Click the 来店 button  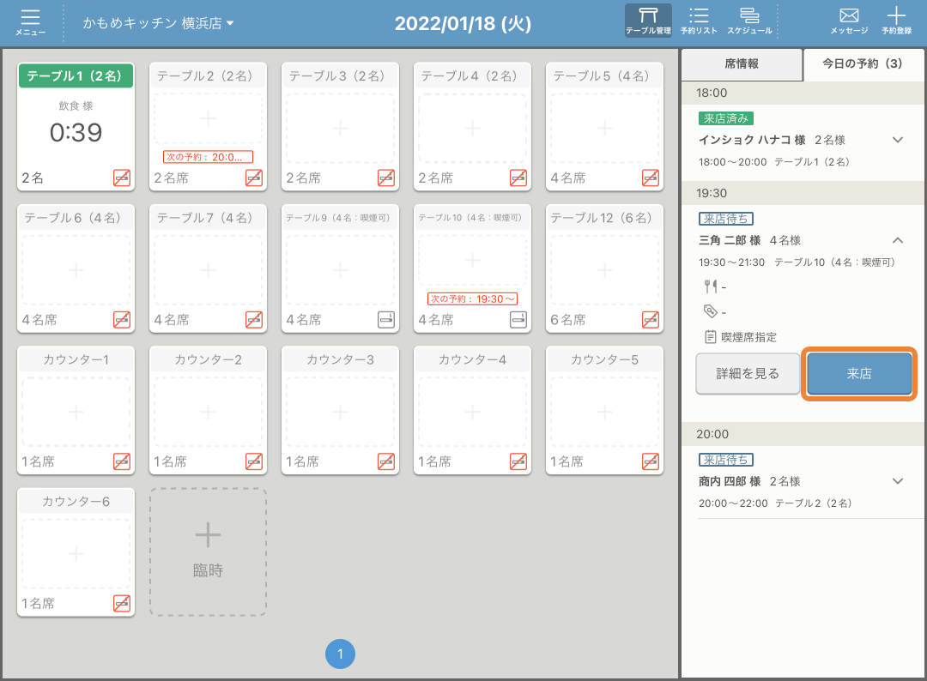pos(859,373)
